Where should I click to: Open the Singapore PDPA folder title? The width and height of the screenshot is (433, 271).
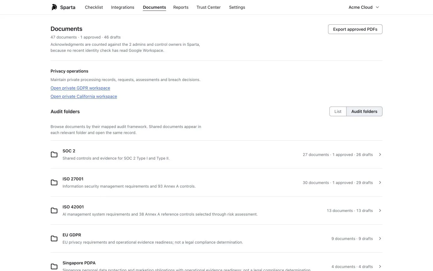(x=79, y=263)
